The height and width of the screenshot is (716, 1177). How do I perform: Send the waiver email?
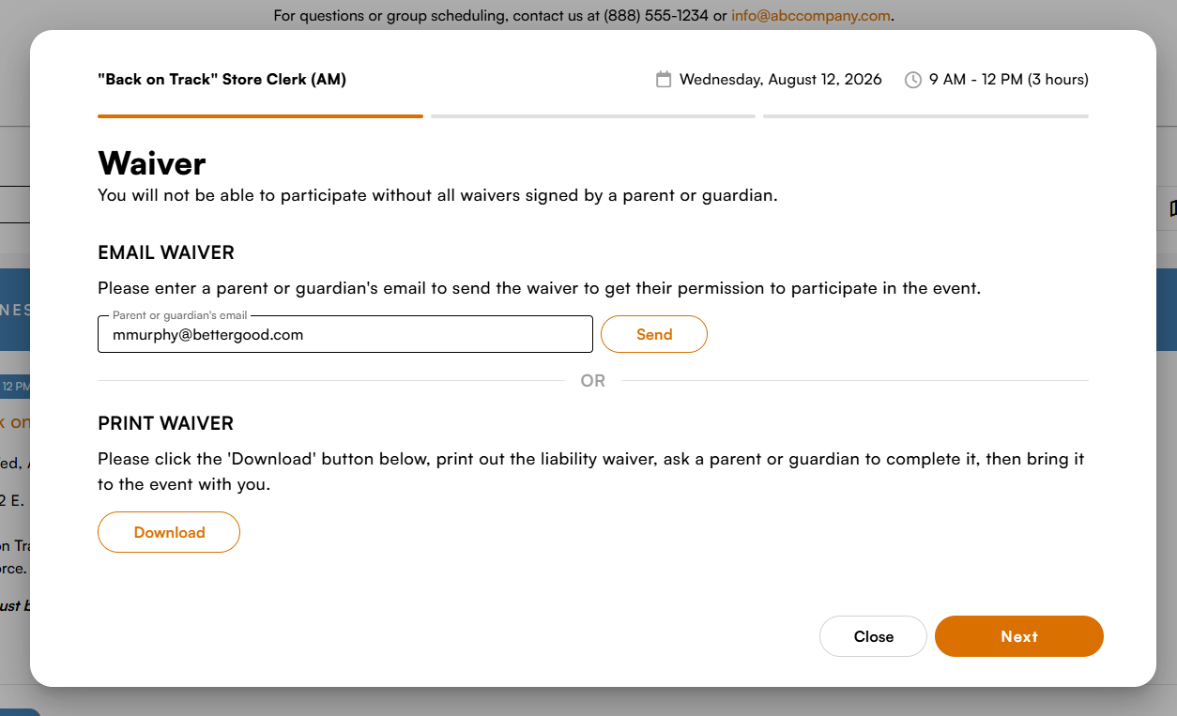pyautogui.click(x=654, y=334)
